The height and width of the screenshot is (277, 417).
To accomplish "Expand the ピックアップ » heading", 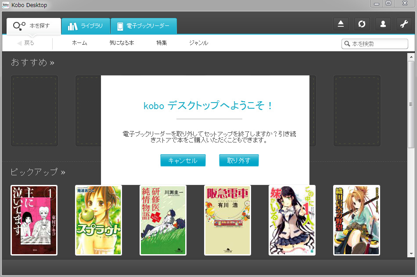I will (38, 172).
